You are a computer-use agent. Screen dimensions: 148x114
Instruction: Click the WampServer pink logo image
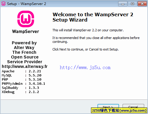click(x=26, y=19)
